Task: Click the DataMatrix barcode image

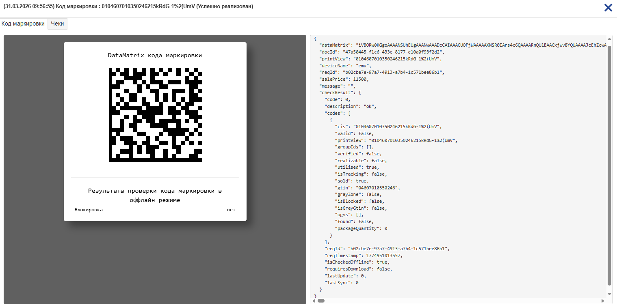Action: point(155,115)
